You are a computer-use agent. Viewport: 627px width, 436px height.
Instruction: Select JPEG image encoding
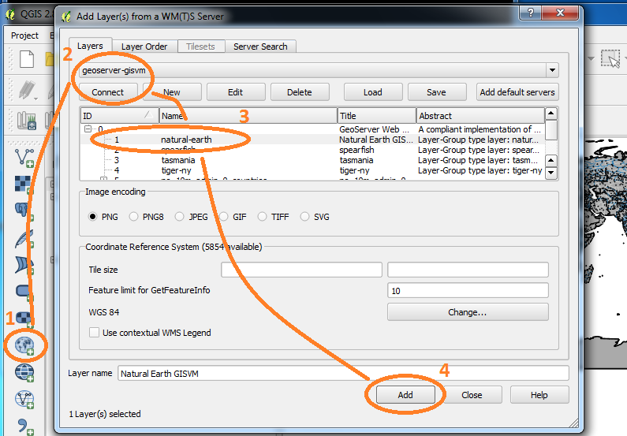pyautogui.click(x=179, y=217)
